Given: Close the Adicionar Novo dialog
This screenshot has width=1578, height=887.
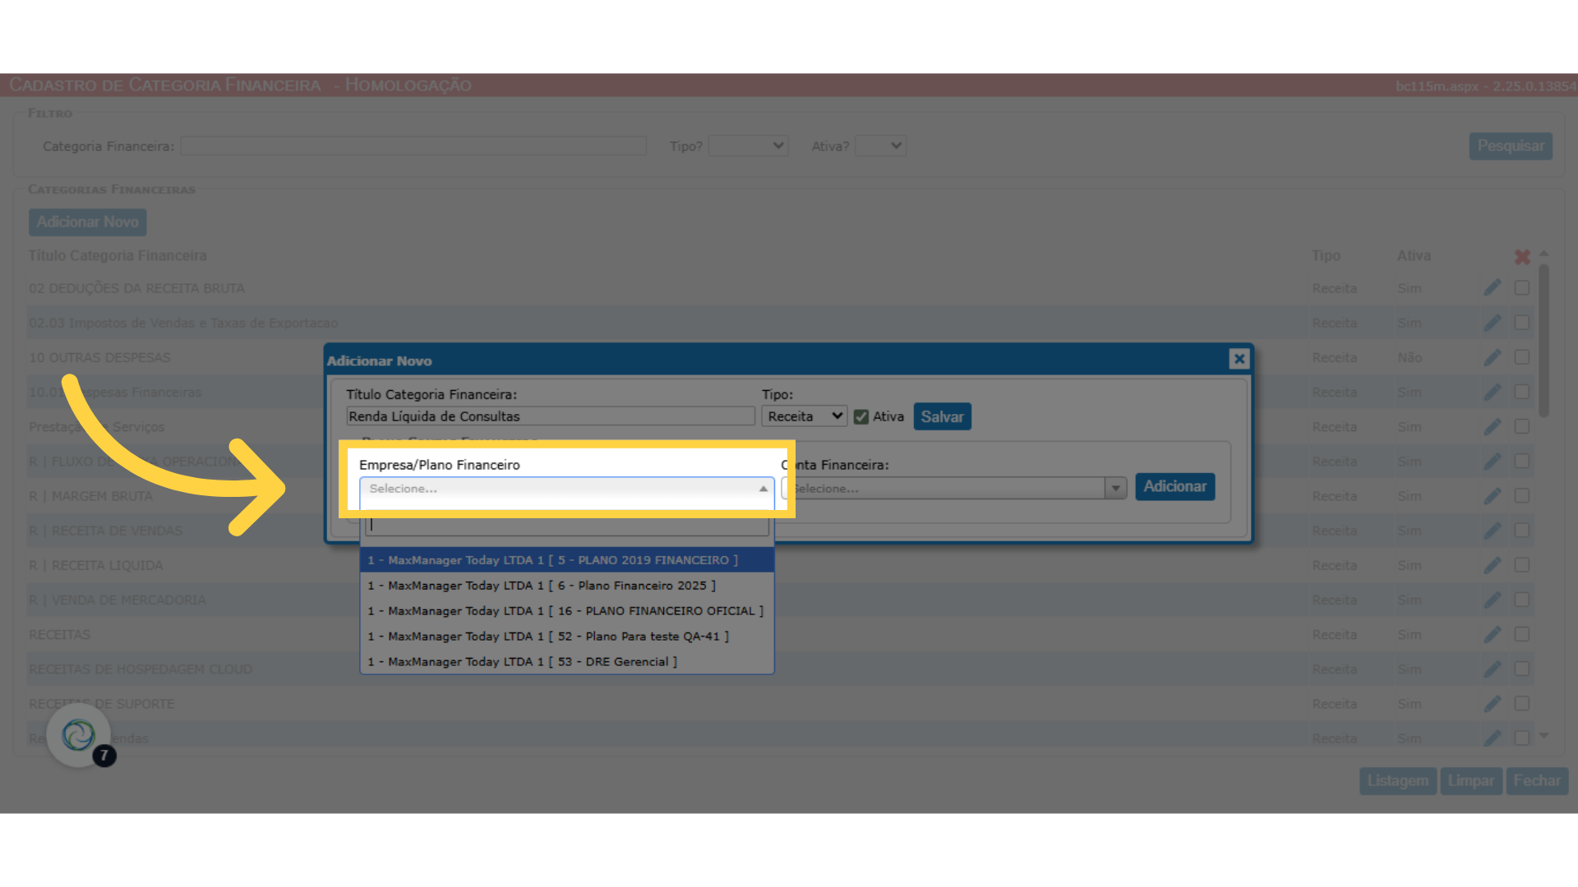Looking at the screenshot, I should pyautogui.click(x=1239, y=359).
